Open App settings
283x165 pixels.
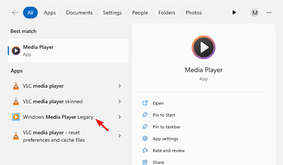[x=165, y=139]
